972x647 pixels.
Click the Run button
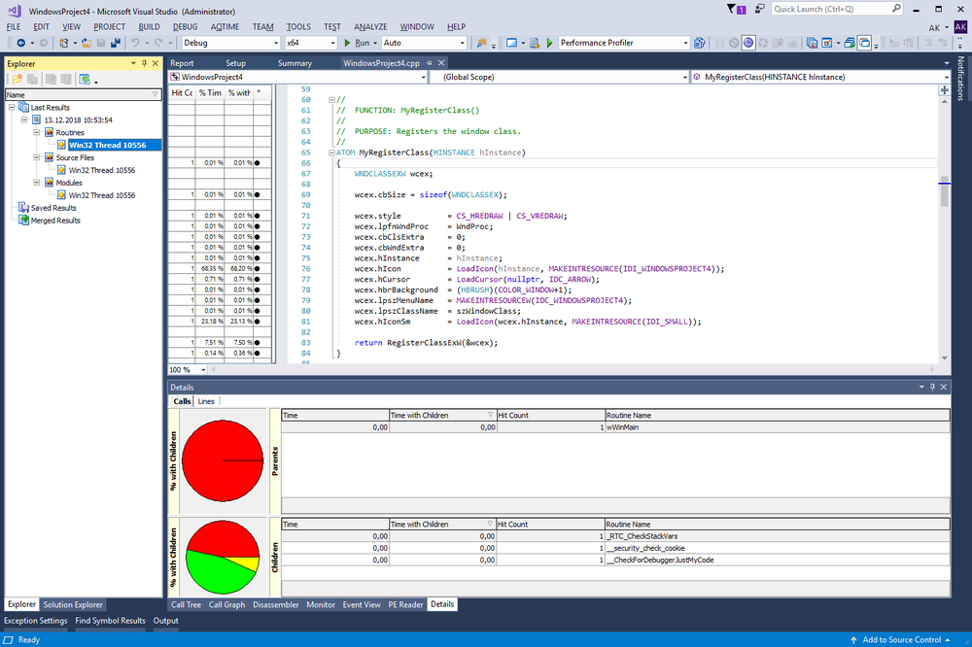click(x=356, y=44)
